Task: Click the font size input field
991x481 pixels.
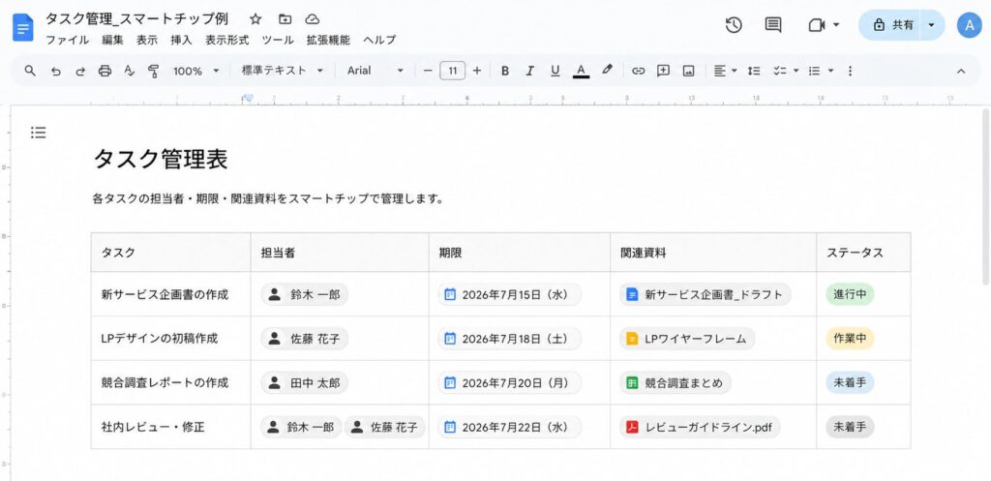Action: click(453, 71)
